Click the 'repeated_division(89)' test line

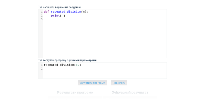63,65
